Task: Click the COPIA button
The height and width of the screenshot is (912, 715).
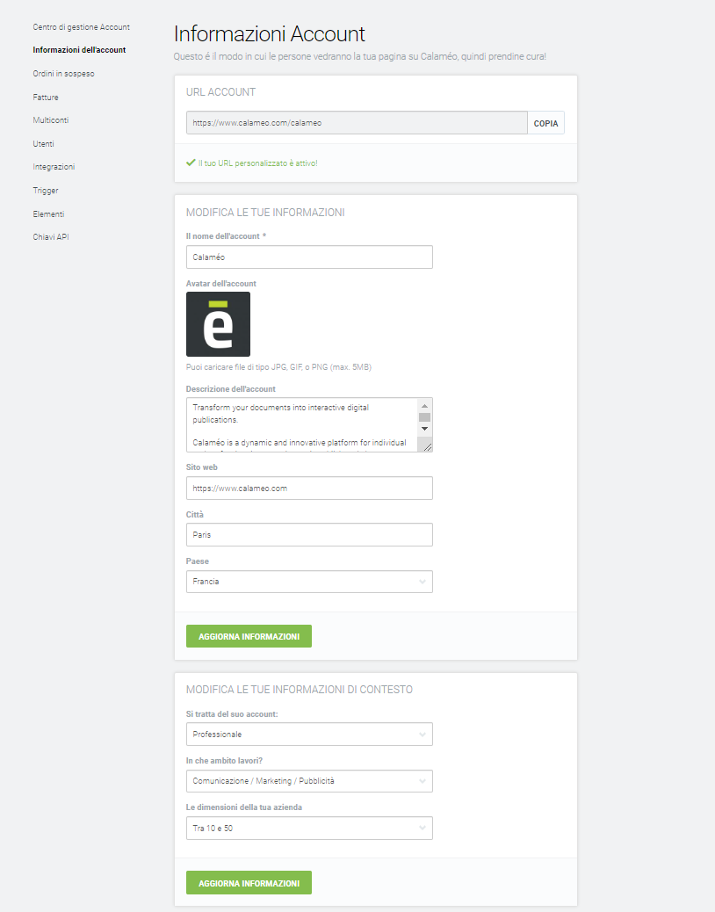Action: (545, 123)
